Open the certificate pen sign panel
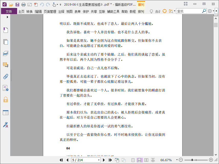Image resolution: width=219 pixels, height=164 pixels. click(x=6, y=125)
